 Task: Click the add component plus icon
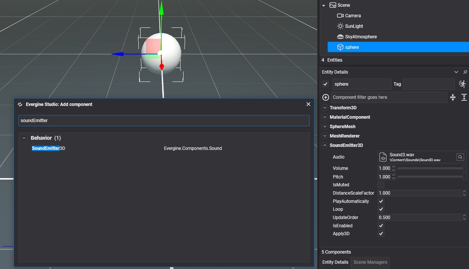[326, 97]
